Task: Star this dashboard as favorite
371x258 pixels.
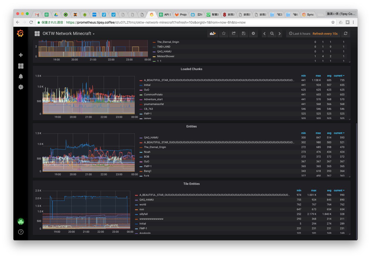Action: click(x=224, y=33)
